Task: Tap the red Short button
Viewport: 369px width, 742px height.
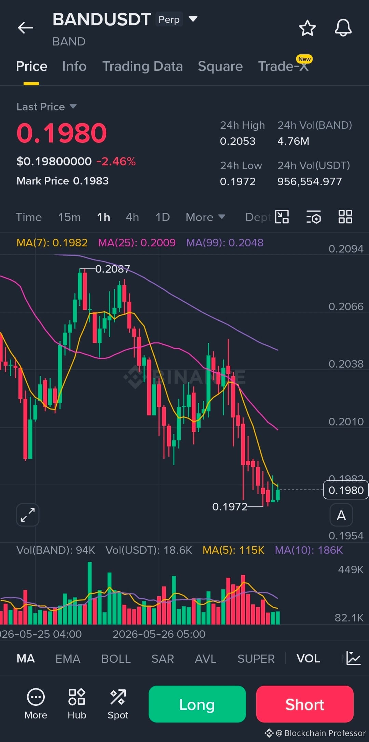Action: 305,704
